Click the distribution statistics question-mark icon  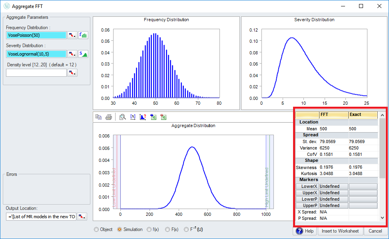(143, 117)
